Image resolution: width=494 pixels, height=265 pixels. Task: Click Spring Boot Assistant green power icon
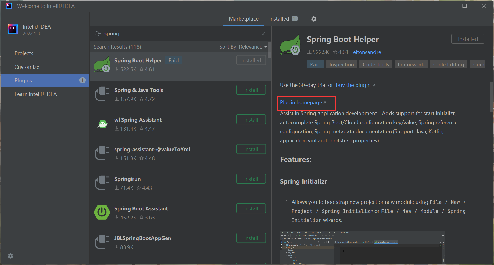click(102, 212)
